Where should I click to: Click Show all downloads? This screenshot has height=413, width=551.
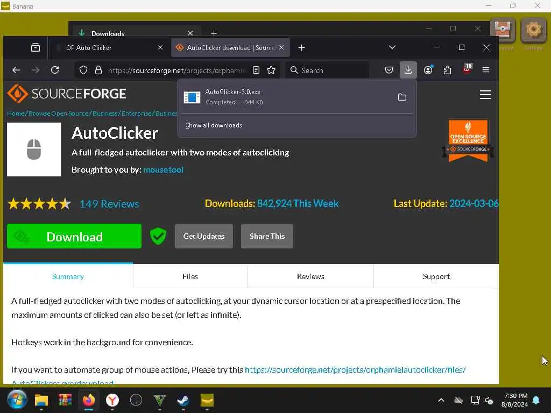(214, 125)
